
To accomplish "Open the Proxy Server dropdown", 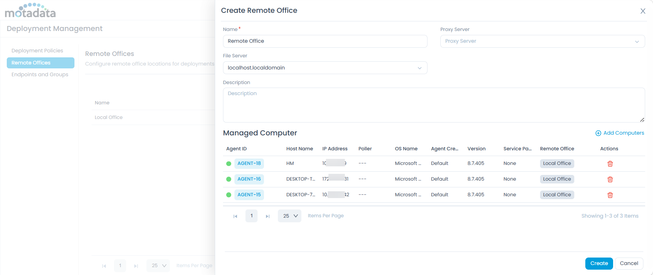I will click(x=542, y=41).
